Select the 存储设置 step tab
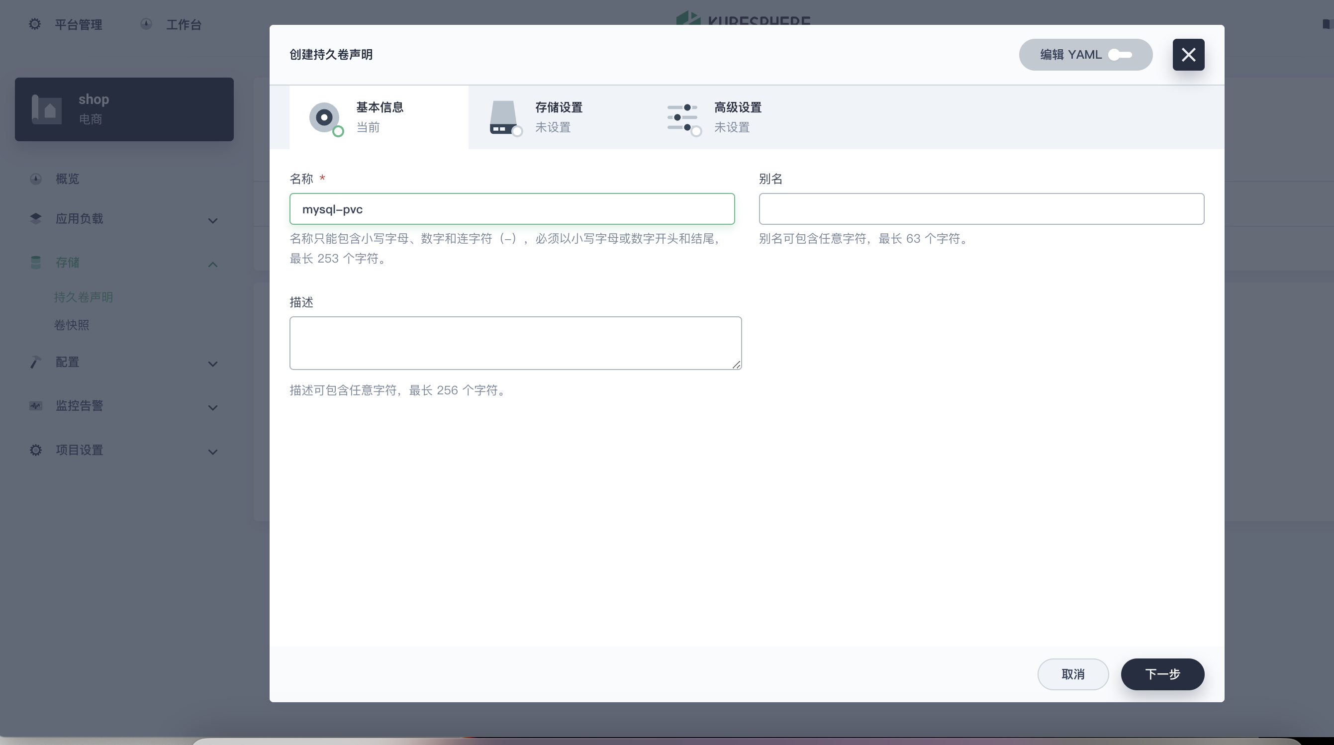1334x745 pixels. coord(558,117)
